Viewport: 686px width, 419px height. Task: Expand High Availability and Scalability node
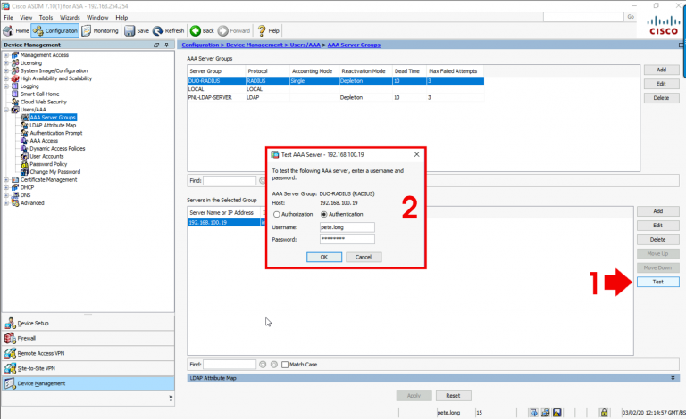6,78
